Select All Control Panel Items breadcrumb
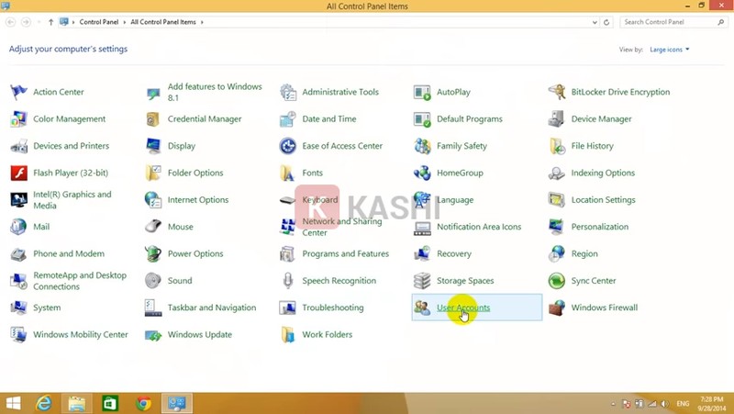Image resolution: width=734 pixels, height=414 pixels. pos(165,22)
